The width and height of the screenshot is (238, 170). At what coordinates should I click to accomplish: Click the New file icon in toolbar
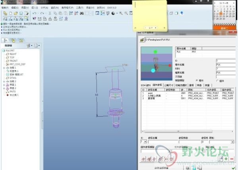tap(10, 14)
